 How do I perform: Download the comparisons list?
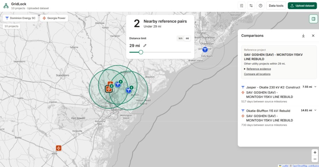pyautogui.click(x=303, y=36)
